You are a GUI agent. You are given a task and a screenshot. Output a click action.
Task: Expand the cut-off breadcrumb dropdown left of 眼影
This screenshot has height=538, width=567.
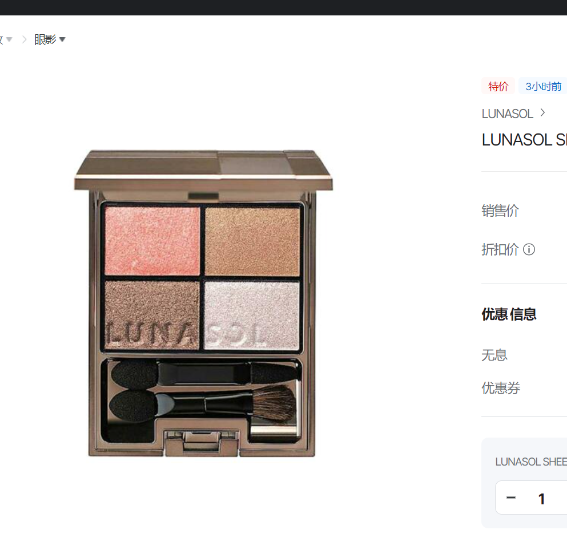pyautogui.click(x=6, y=39)
